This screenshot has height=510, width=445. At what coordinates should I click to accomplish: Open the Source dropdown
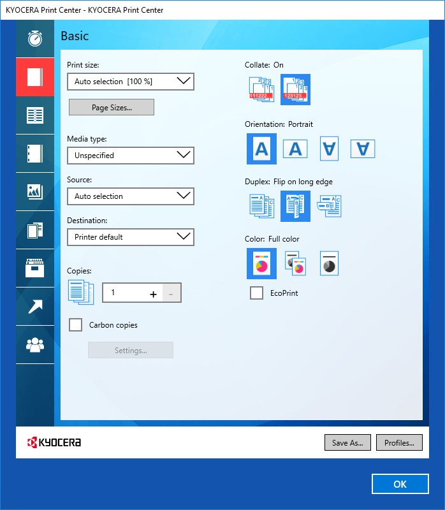pyautogui.click(x=131, y=196)
